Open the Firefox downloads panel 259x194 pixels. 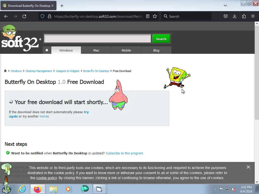coord(234,16)
